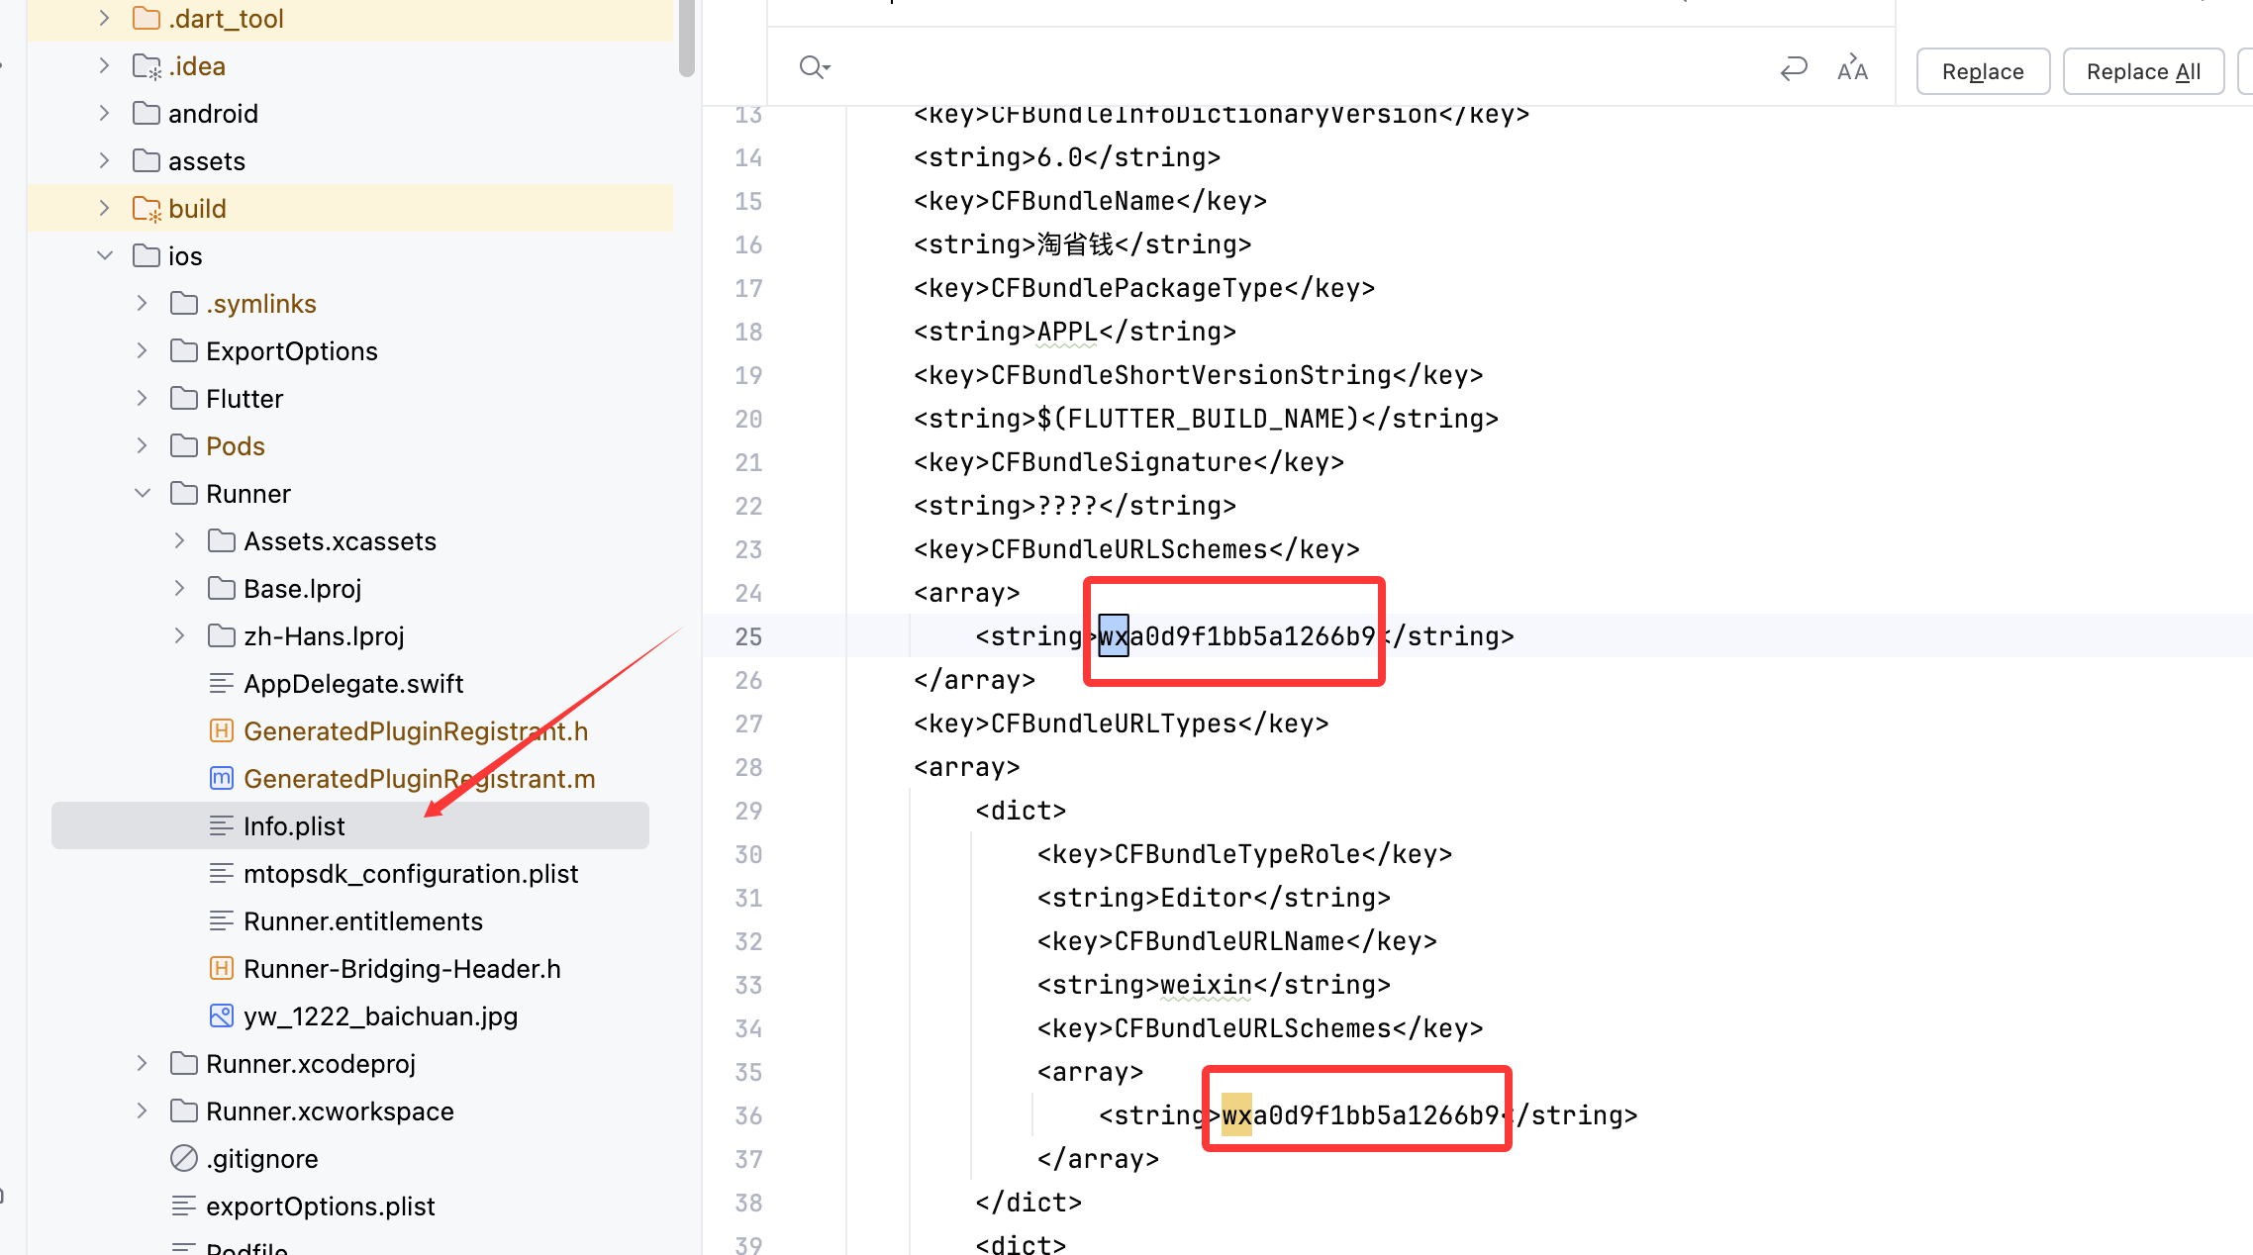Open GeneratedPluginRegistrant.m file

(x=420, y=779)
